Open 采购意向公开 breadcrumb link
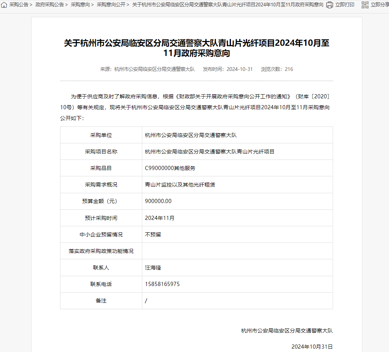The image size is (389, 352). (111, 5)
